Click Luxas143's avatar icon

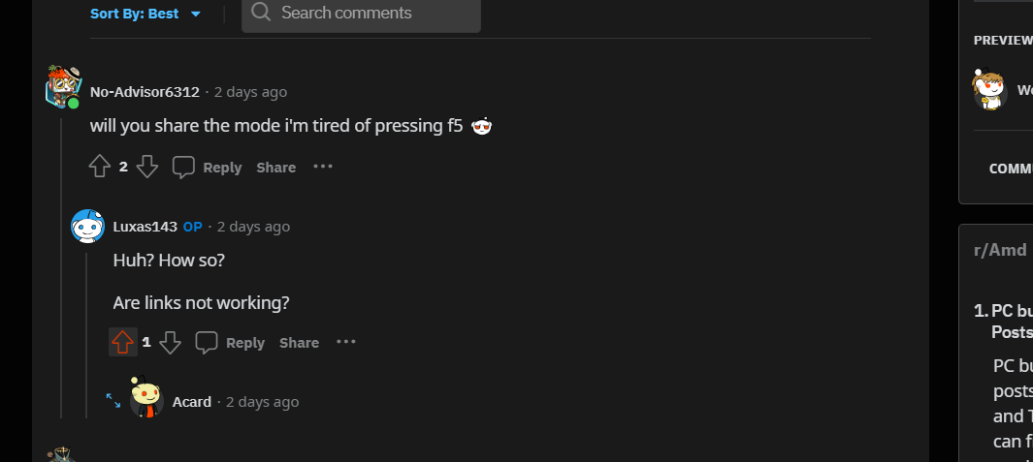pyautogui.click(x=87, y=227)
